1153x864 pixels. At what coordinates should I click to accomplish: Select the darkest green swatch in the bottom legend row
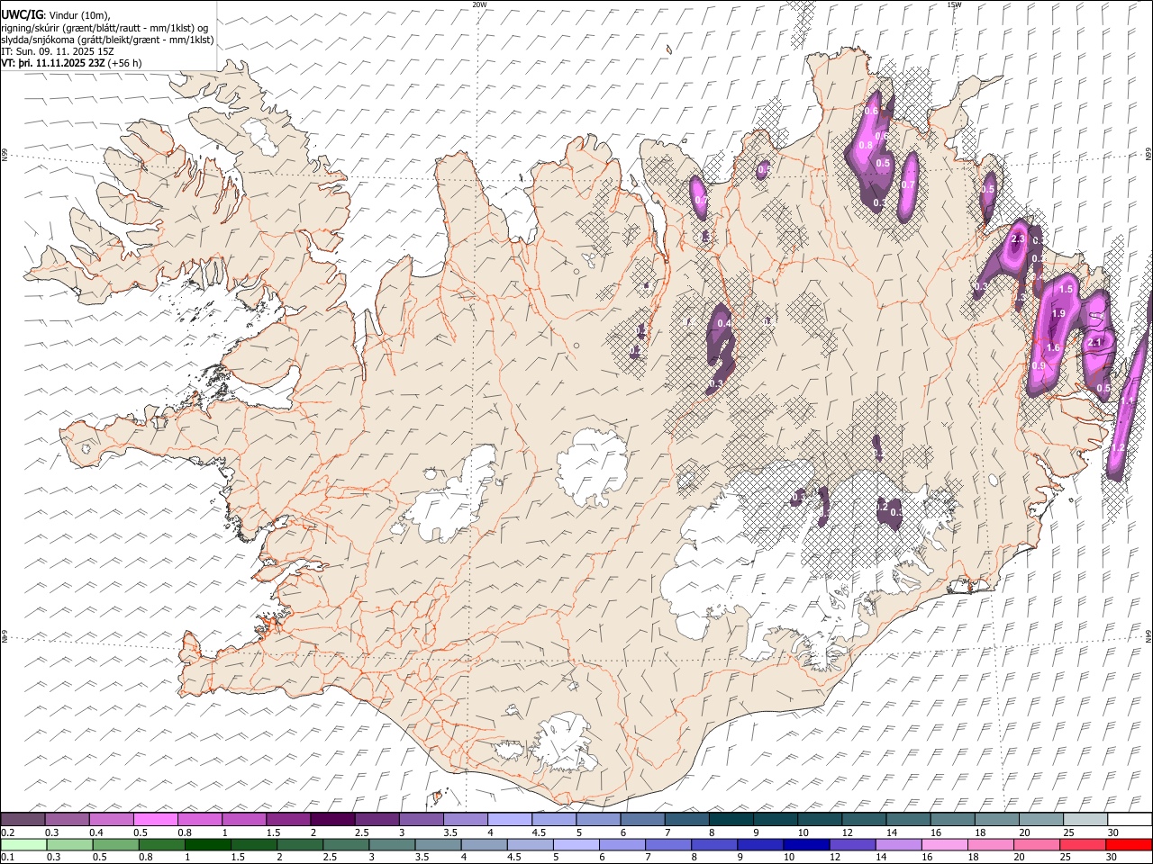[208, 844]
